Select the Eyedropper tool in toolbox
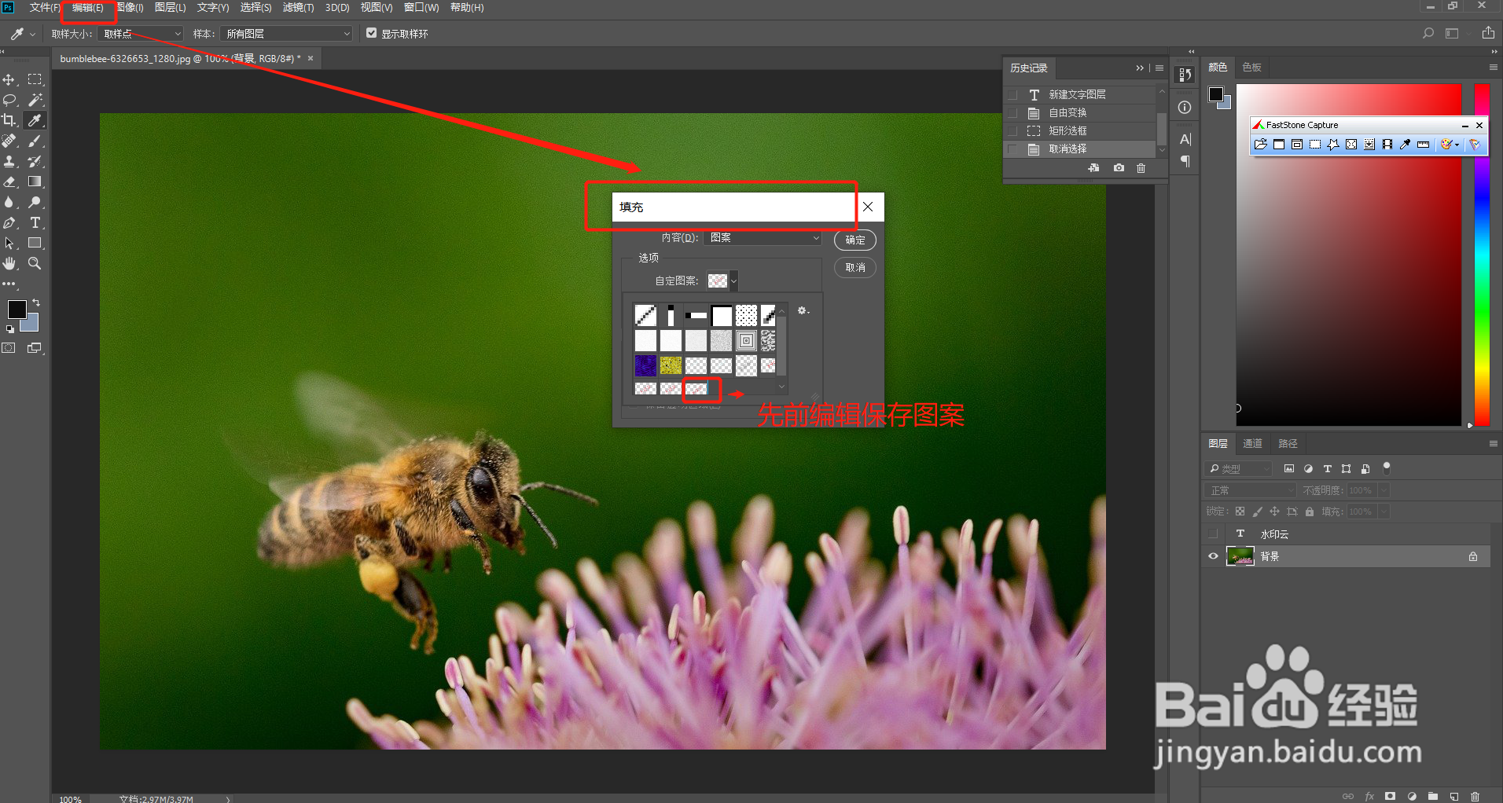This screenshot has width=1503, height=803. click(x=35, y=121)
